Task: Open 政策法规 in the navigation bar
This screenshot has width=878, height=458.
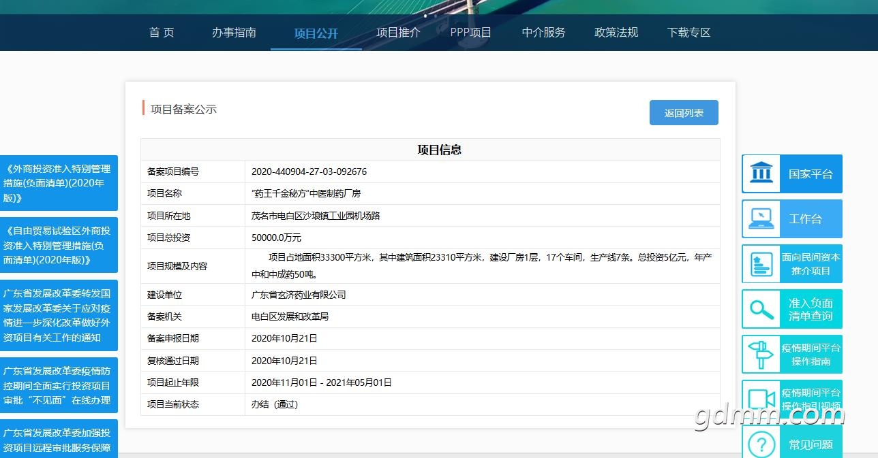Action: [x=616, y=32]
